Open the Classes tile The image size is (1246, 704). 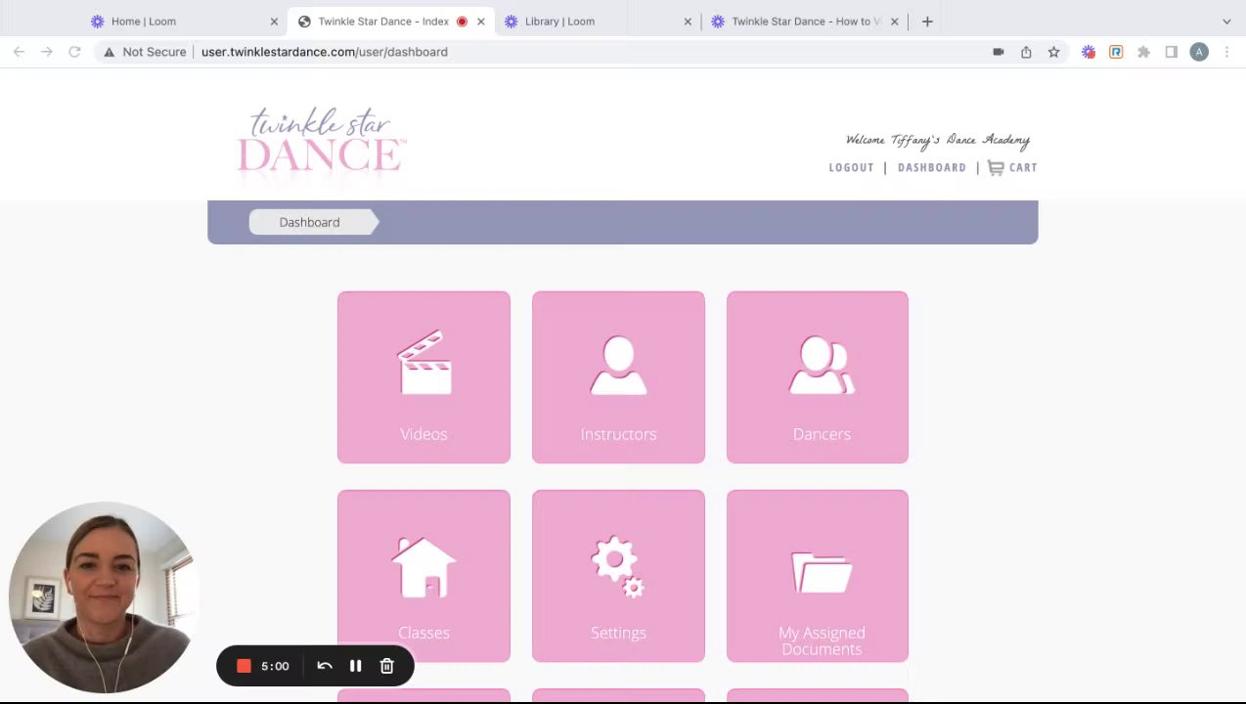423,576
